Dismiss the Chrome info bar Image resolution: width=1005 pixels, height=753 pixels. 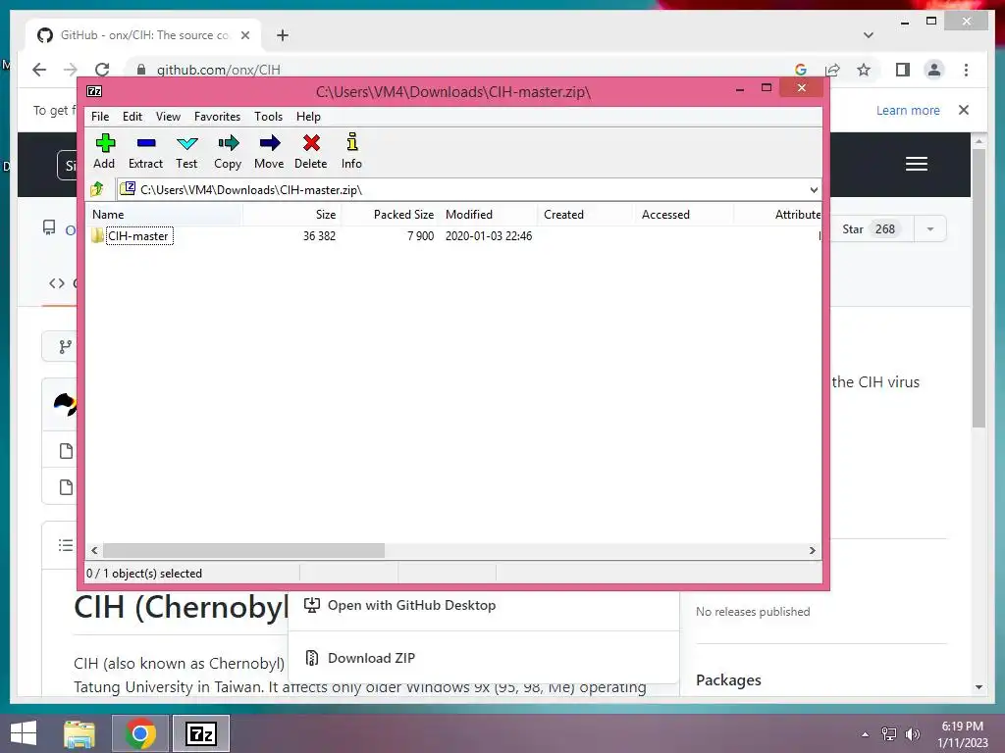(964, 110)
